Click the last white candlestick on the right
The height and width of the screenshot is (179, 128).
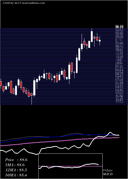100,40
